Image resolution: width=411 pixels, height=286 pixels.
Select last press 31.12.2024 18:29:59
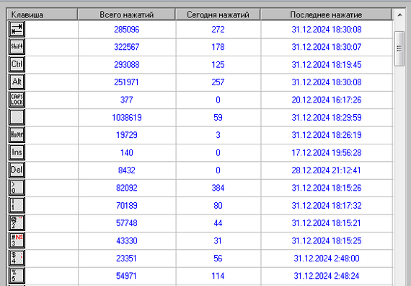pyautogui.click(x=327, y=118)
